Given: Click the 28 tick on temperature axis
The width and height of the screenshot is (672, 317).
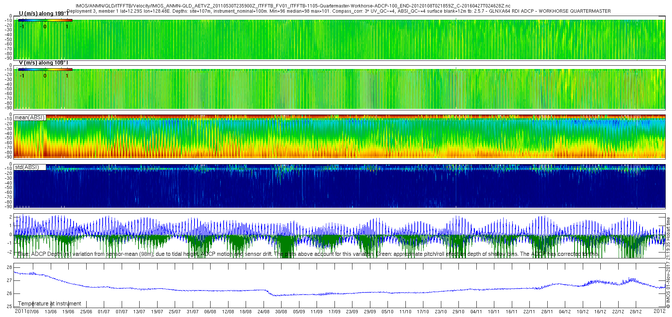Looking at the screenshot, I should (x=9, y=267).
